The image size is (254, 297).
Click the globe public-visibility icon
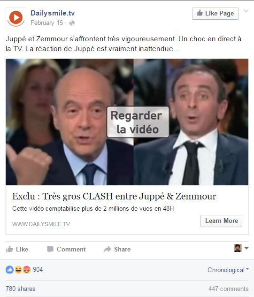pos(72,23)
